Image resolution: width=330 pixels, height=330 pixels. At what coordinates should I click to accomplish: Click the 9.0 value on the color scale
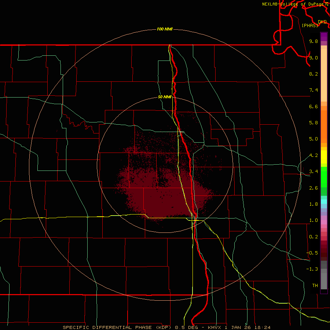(313, 58)
